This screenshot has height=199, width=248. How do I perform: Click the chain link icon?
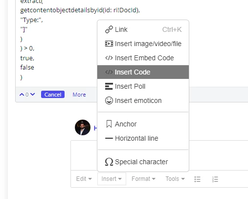coord(109,29)
